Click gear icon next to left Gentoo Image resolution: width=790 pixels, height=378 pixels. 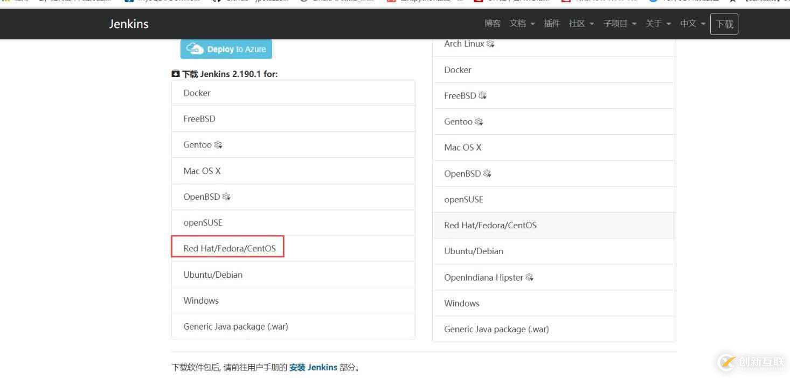(218, 145)
